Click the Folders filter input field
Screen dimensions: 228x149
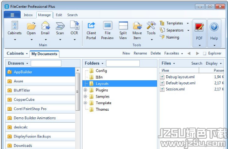(x=123, y=63)
